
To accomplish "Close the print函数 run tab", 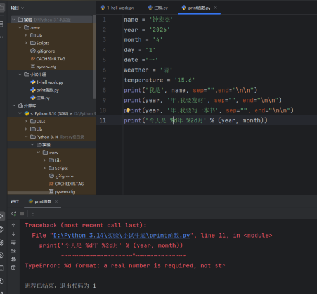I will tap(56, 201).
